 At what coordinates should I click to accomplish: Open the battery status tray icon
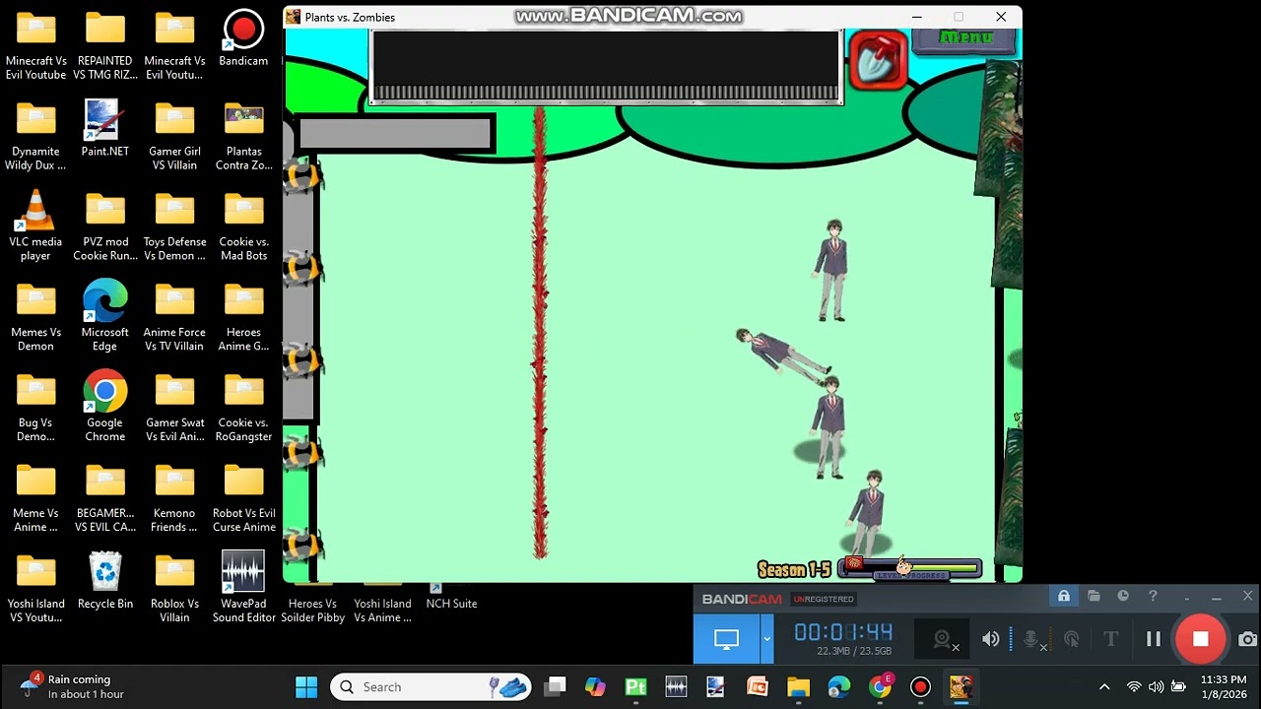tap(1178, 687)
